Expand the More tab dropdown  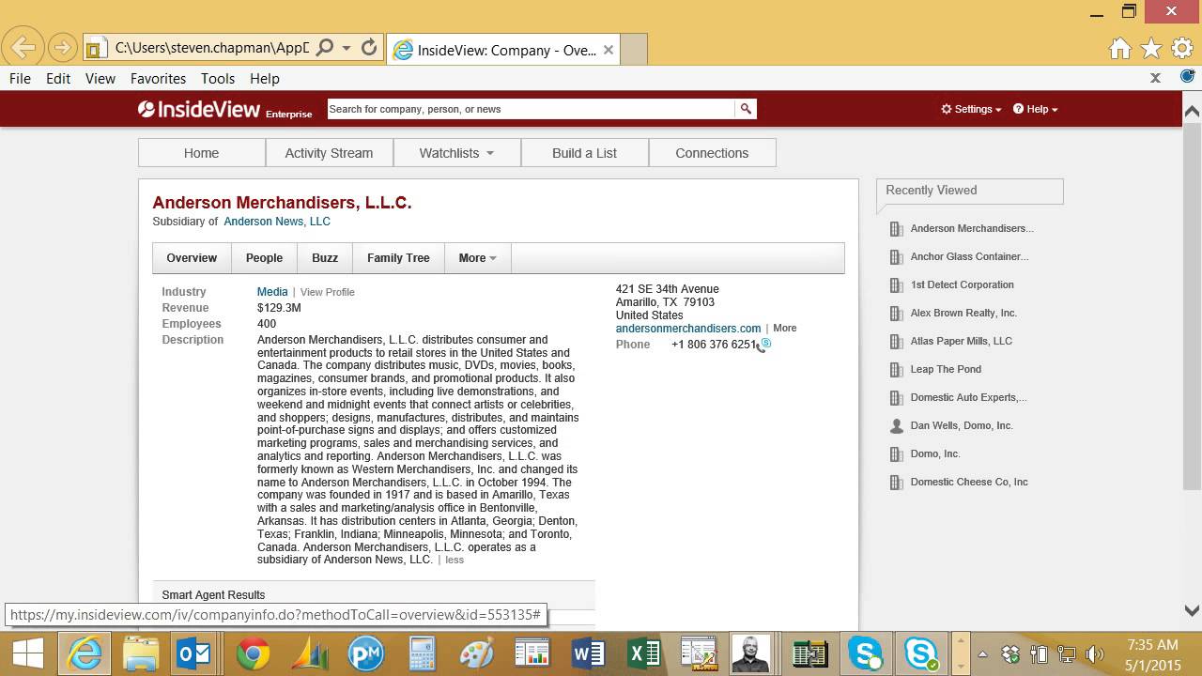pos(478,258)
